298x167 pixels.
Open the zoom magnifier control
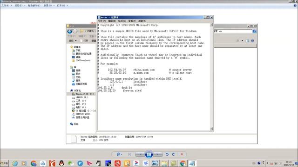point(119,154)
